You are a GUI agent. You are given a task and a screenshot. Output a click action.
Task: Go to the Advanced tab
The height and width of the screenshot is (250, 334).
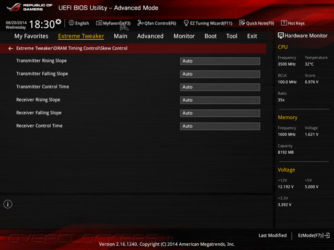pyautogui.click(x=150, y=36)
